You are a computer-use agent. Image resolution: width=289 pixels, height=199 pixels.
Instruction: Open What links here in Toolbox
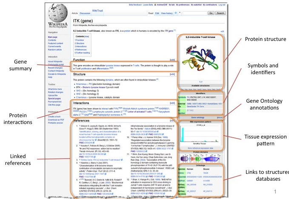[55, 89]
